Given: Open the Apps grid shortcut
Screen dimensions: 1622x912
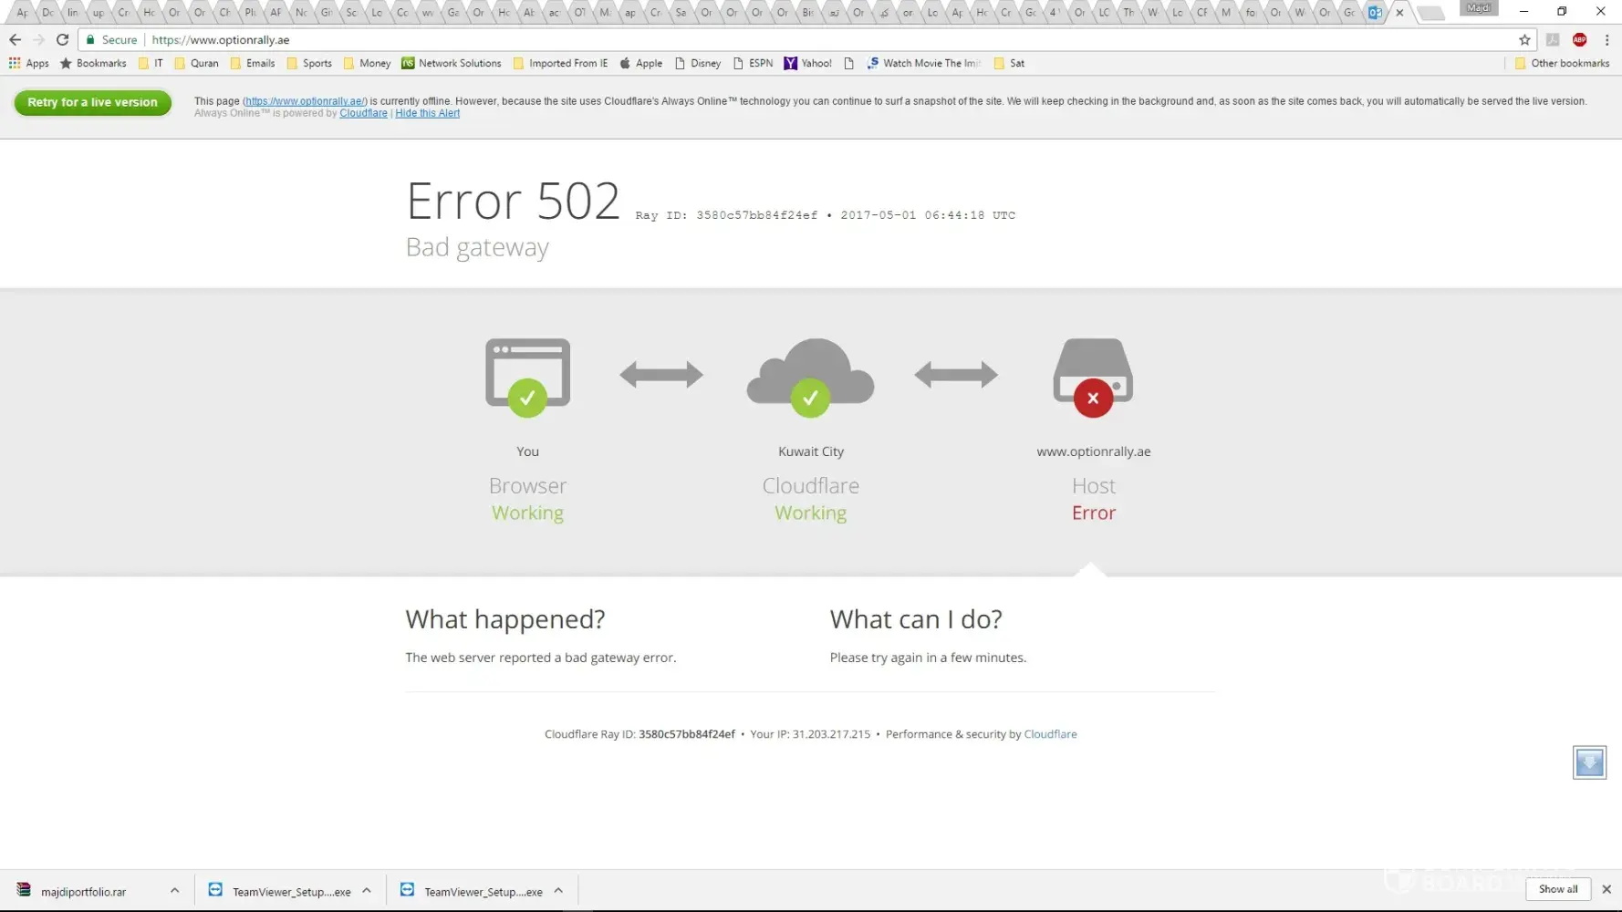Looking at the screenshot, I should coord(28,64).
